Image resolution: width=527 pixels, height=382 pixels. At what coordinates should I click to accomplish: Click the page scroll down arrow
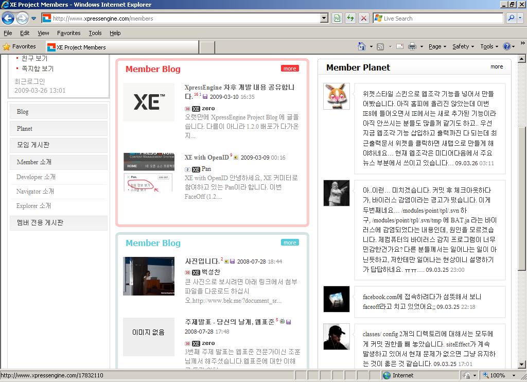pyautogui.click(x=522, y=364)
